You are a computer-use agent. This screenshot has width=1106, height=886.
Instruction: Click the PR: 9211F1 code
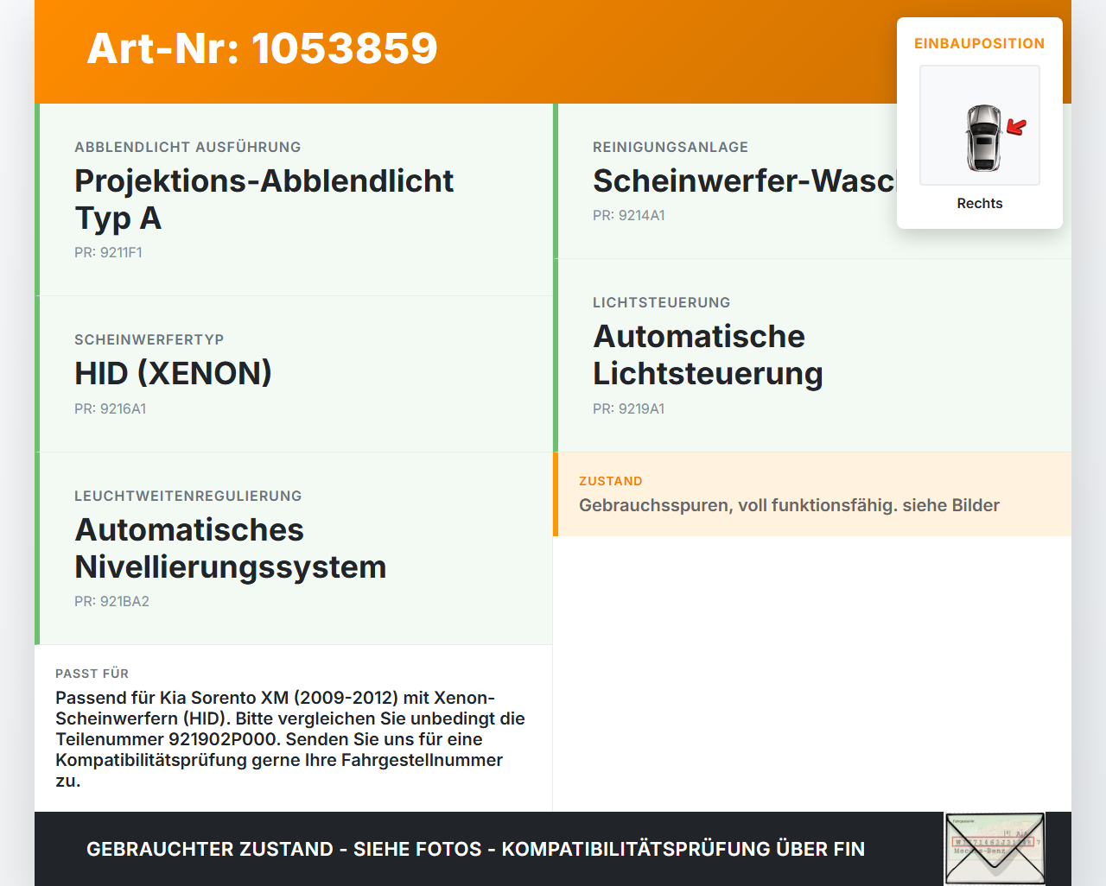(x=108, y=252)
